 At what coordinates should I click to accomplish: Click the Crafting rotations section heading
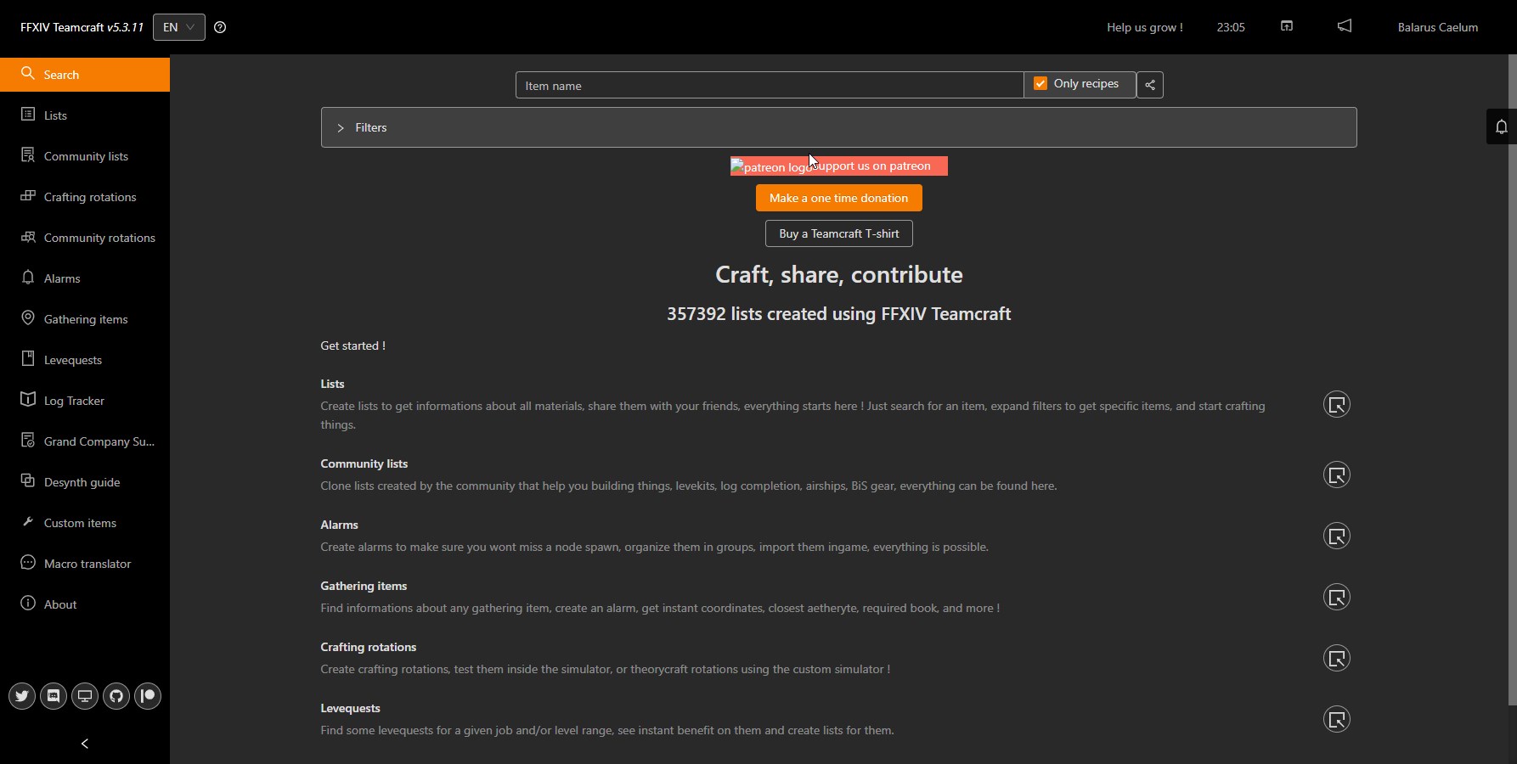(x=369, y=647)
